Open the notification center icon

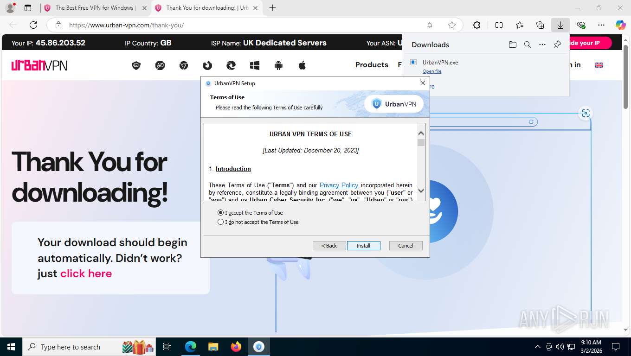[x=616, y=347]
